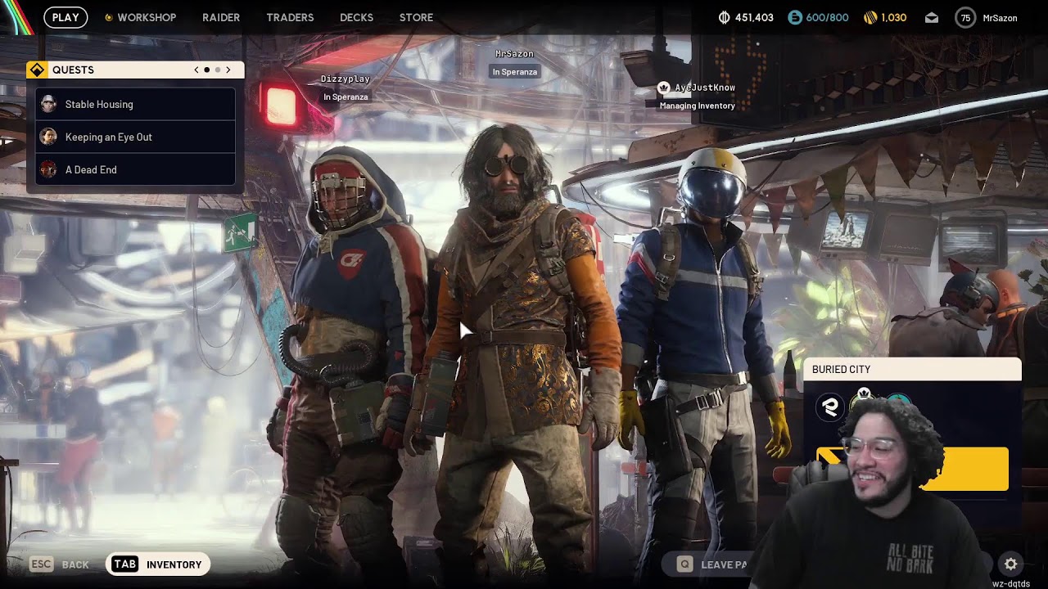1048x589 pixels.
Task: Open the A Dead End quest
Action: point(136,169)
